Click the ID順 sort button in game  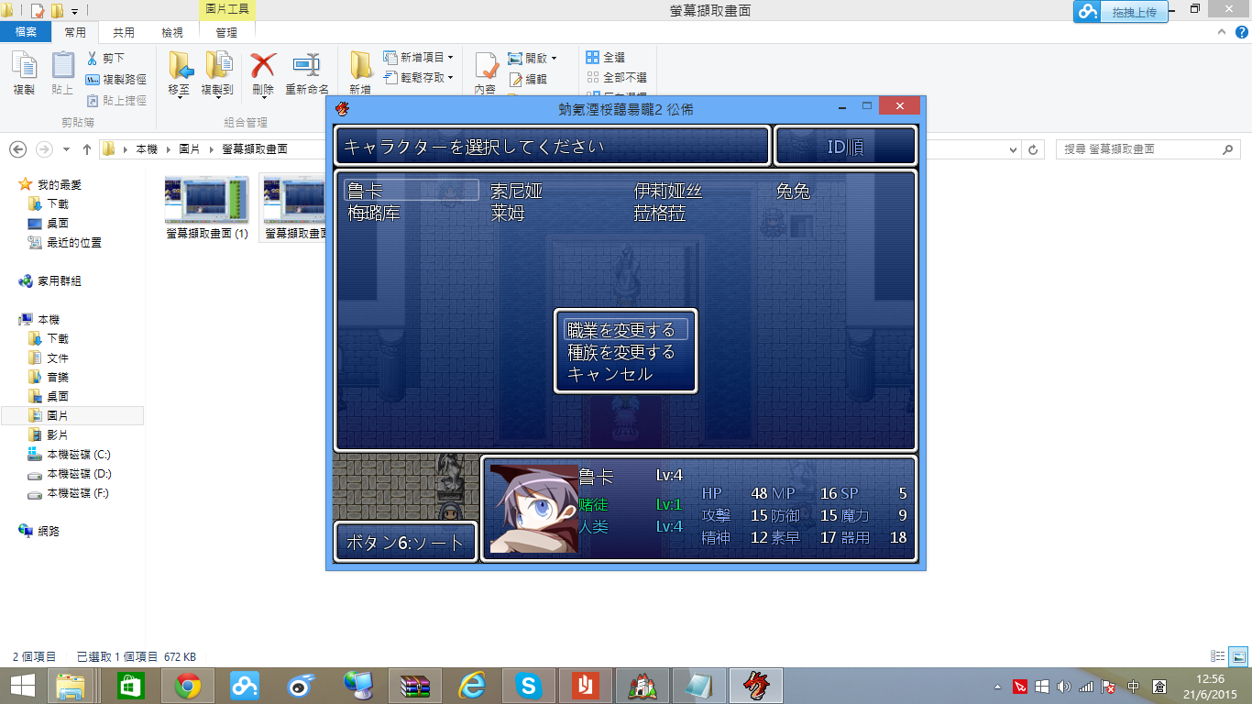pyautogui.click(x=845, y=147)
